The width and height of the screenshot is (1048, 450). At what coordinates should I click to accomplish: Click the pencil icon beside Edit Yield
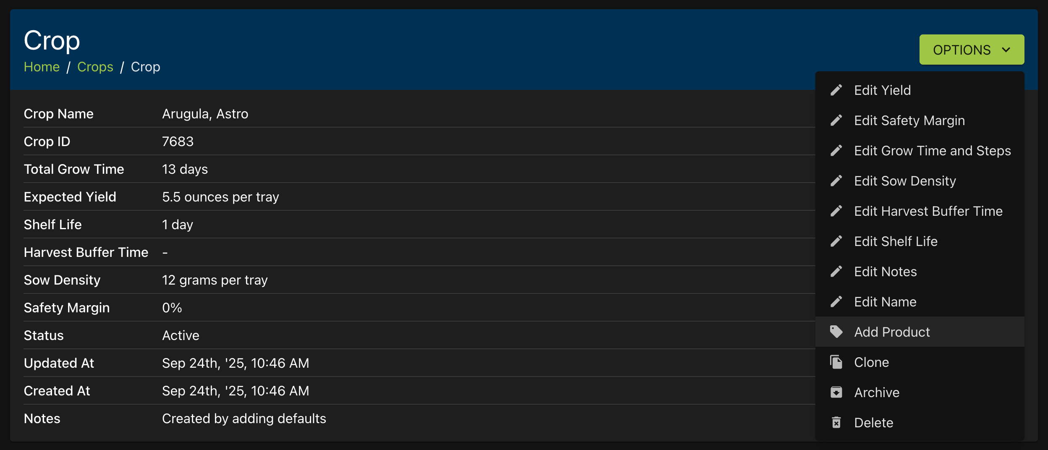tap(836, 90)
